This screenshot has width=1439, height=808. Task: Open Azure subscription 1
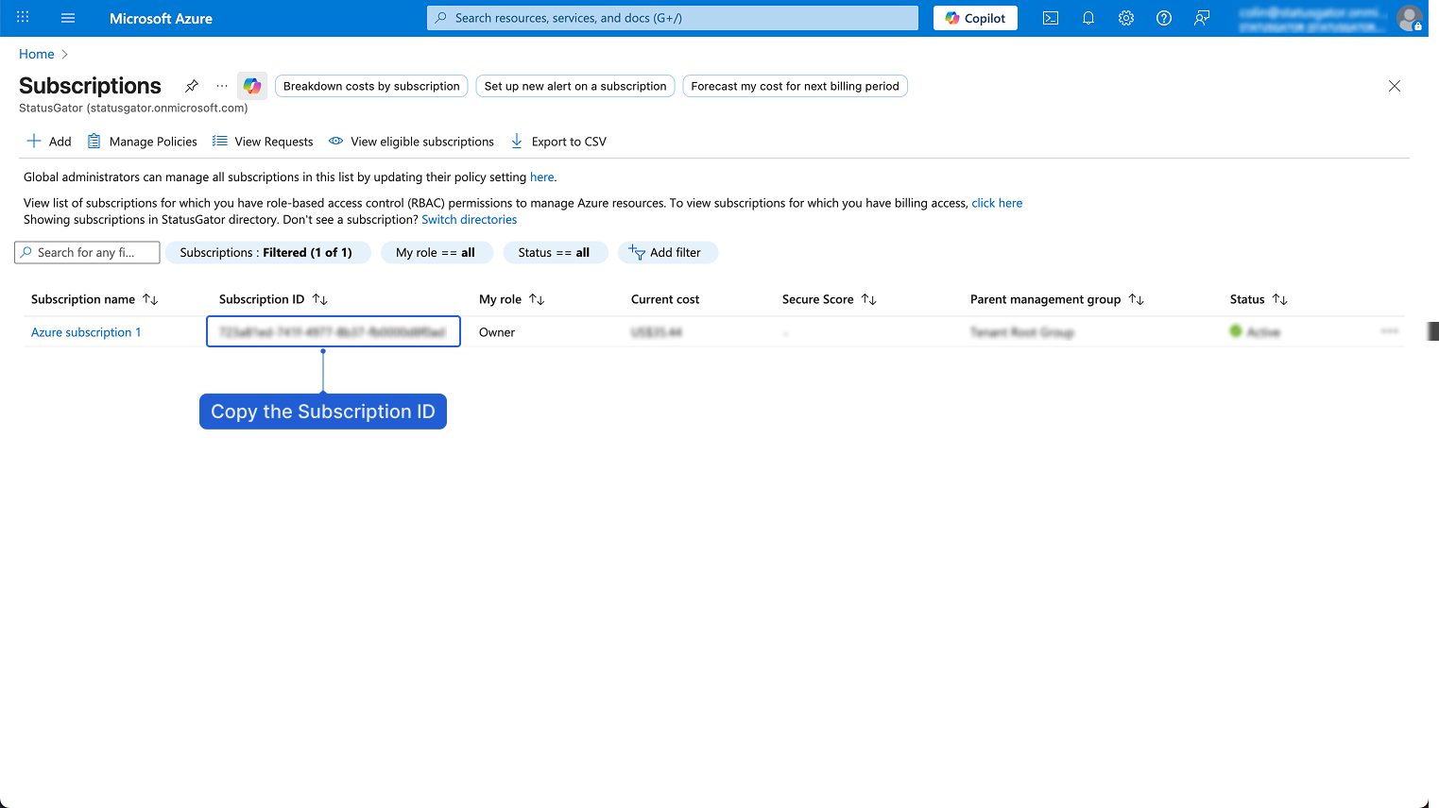pyautogui.click(x=86, y=332)
